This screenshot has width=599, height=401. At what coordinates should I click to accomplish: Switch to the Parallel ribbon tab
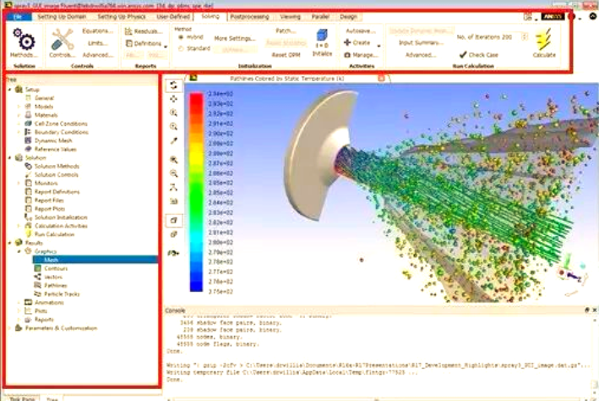tap(320, 17)
